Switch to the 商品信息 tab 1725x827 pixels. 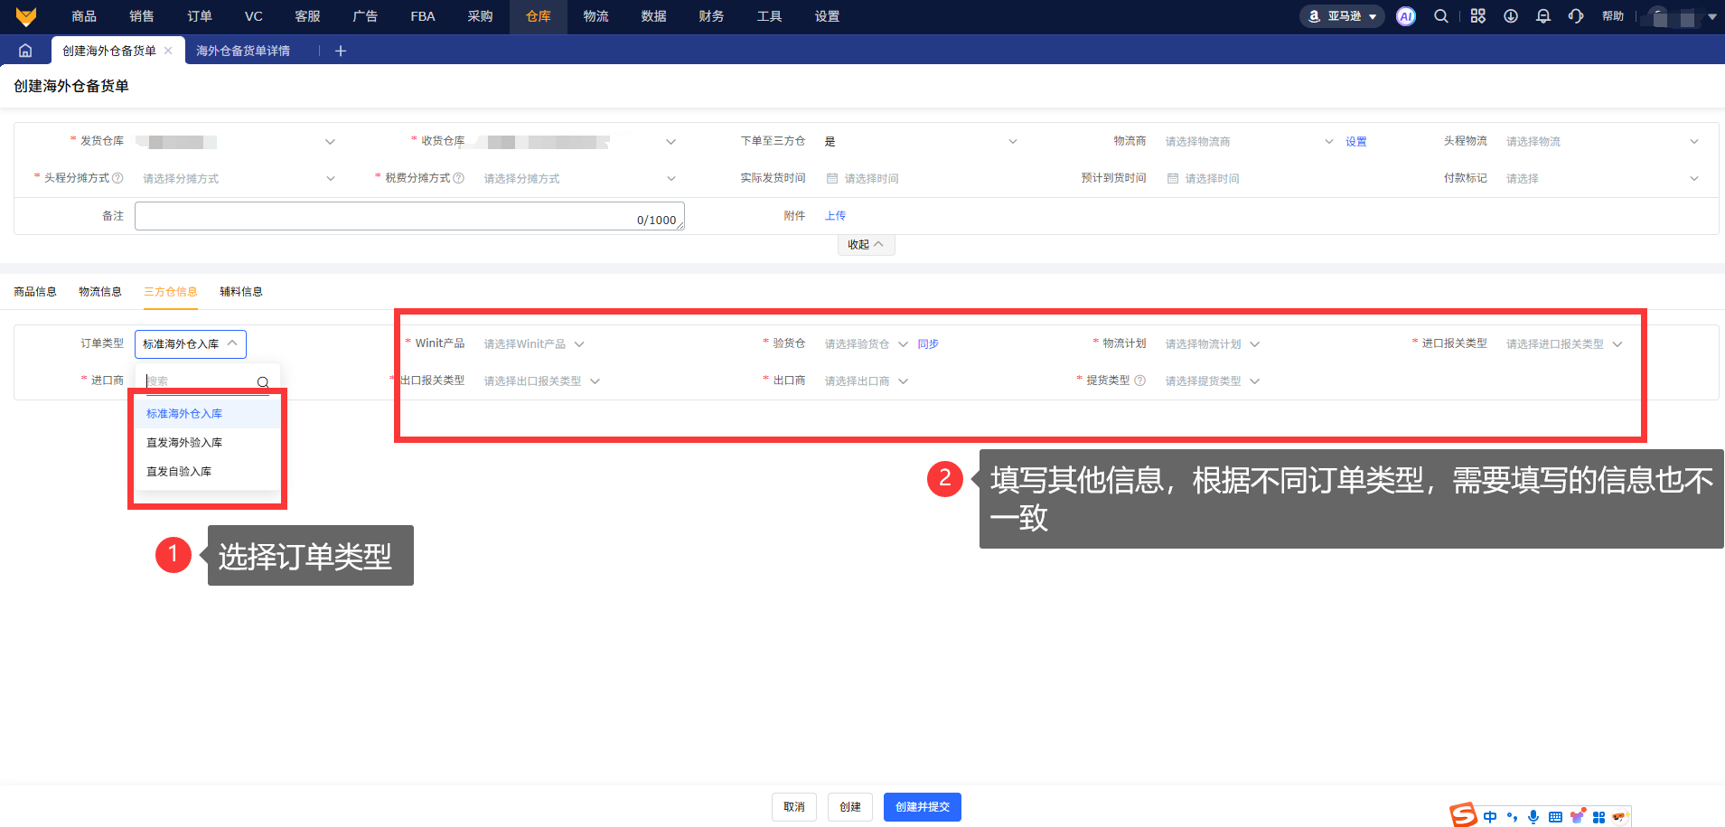tap(35, 292)
